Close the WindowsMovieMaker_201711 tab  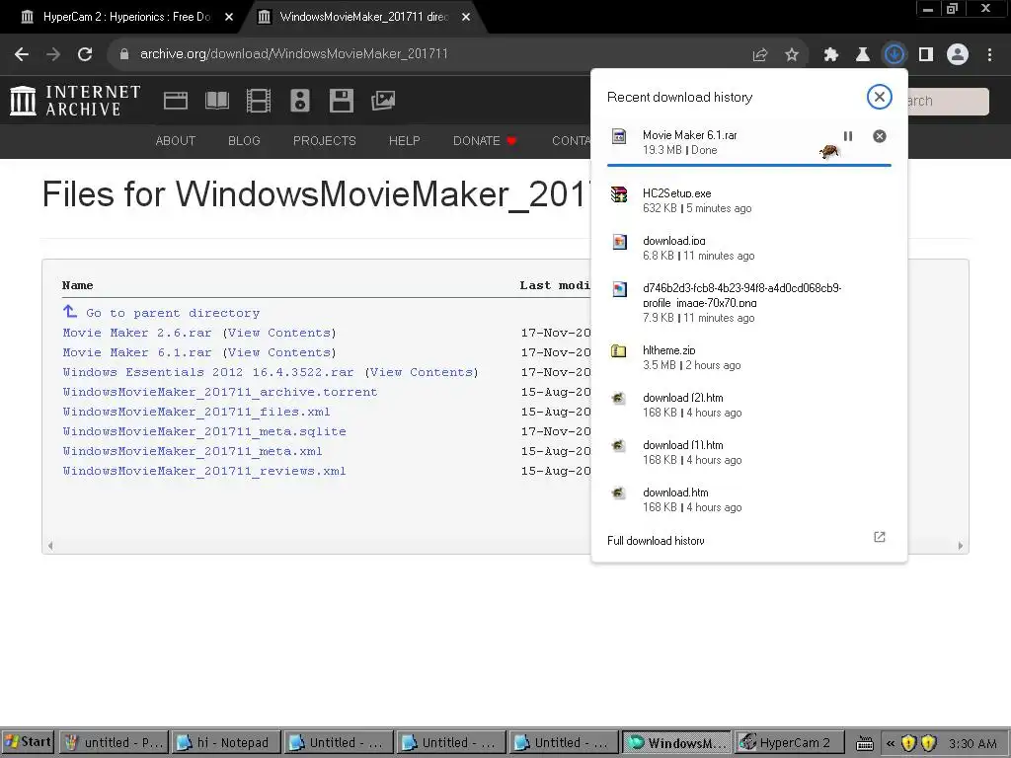466,18
